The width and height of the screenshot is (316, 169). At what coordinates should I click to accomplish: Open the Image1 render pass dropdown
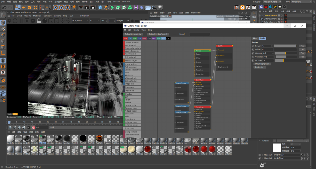coord(123,20)
